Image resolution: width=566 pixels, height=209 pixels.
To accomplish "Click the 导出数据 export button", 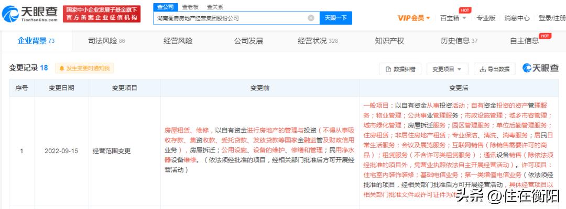I will (x=495, y=69).
